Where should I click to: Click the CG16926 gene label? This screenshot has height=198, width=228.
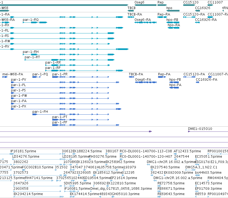pos(203,8)
